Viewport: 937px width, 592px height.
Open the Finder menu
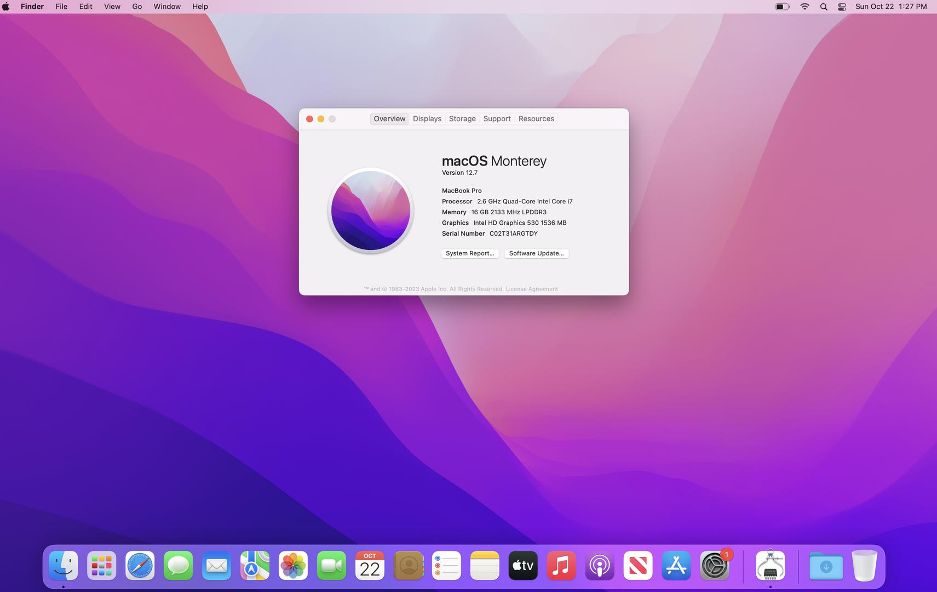tap(32, 7)
